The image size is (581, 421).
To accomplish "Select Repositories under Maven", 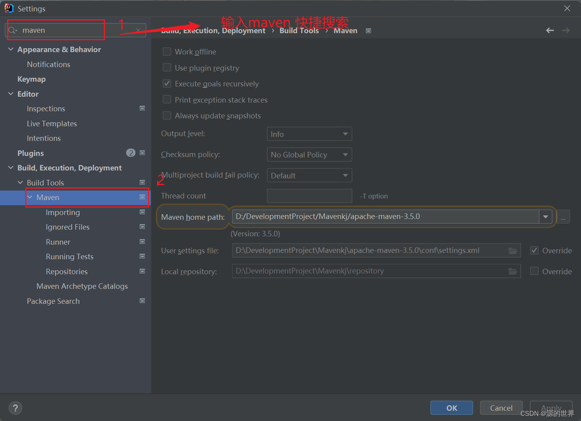I will pos(67,271).
